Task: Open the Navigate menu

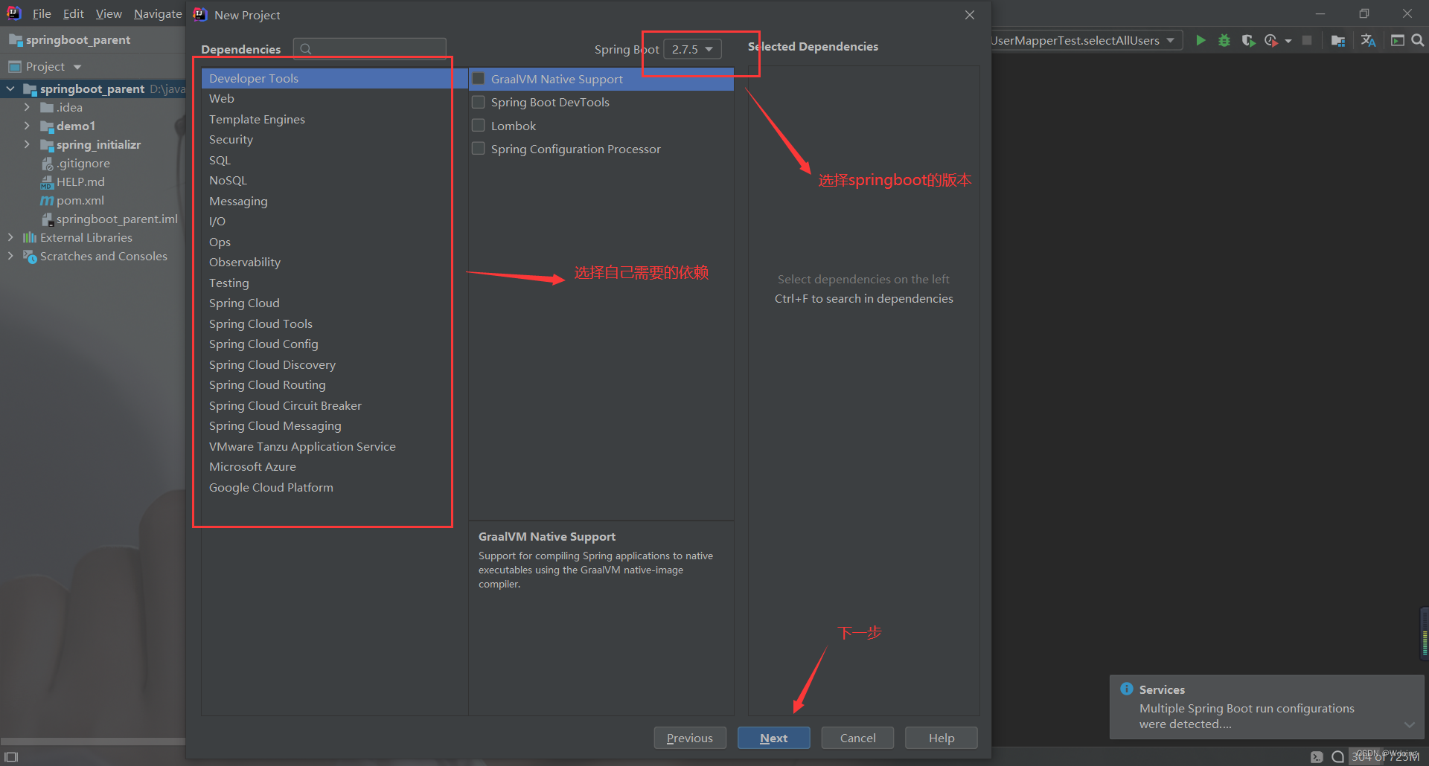Action: point(158,14)
